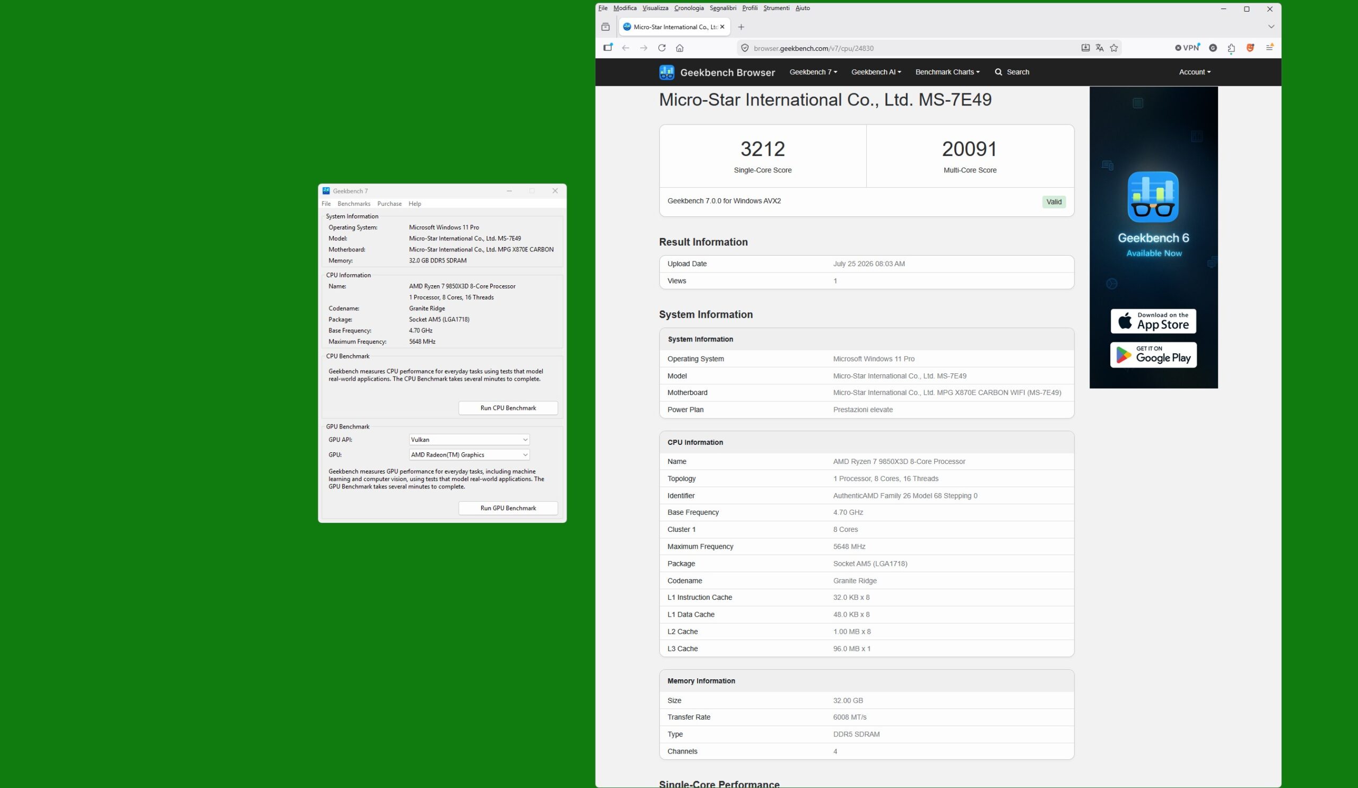The width and height of the screenshot is (1358, 788).
Task: Click upload date July 25 2026 value
Action: pos(869,264)
